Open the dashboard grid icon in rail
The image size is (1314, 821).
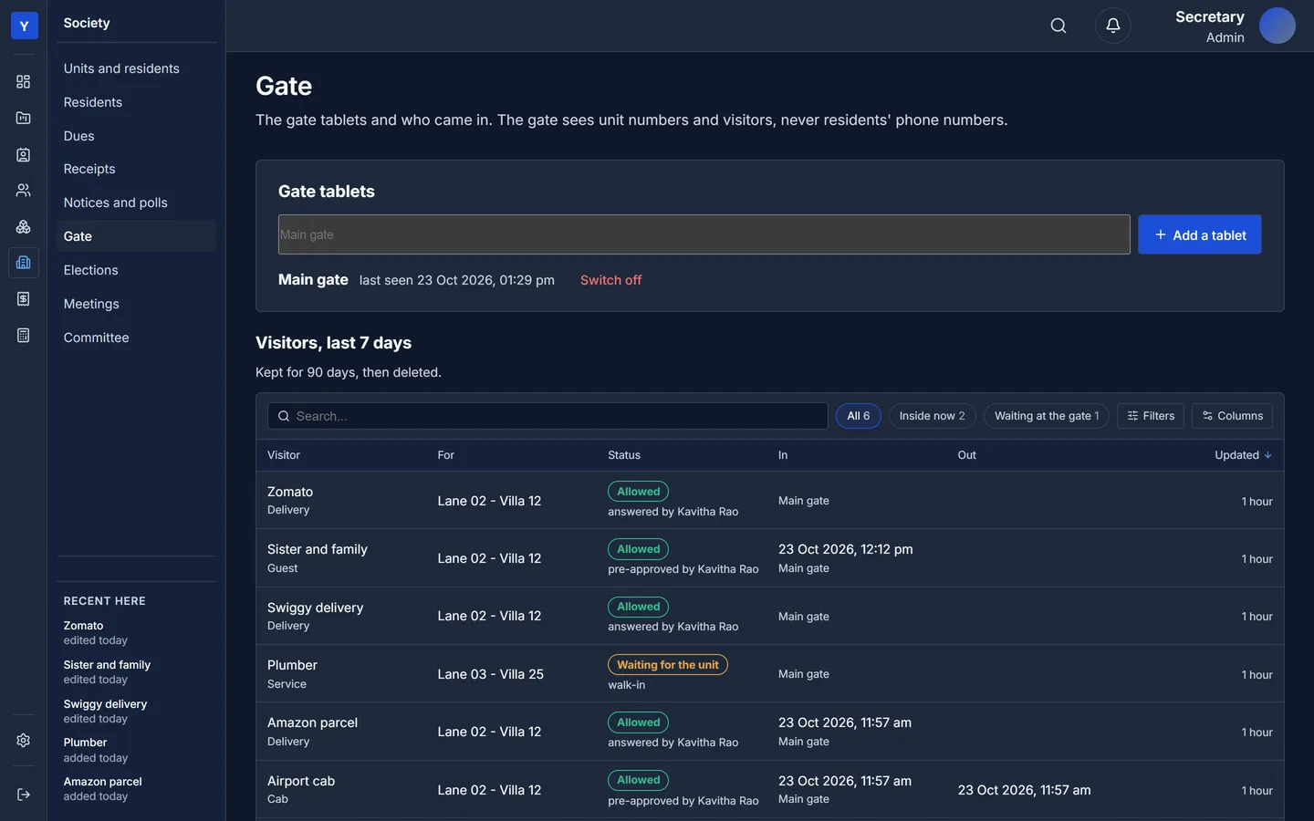pos(24,82)
